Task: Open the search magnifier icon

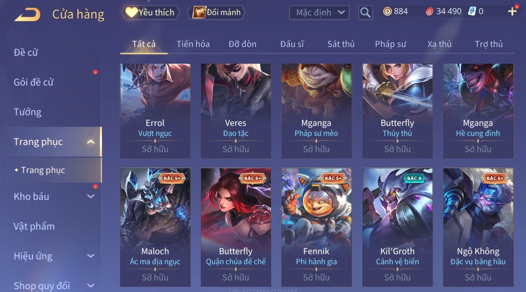Action: tap(365, 13)
